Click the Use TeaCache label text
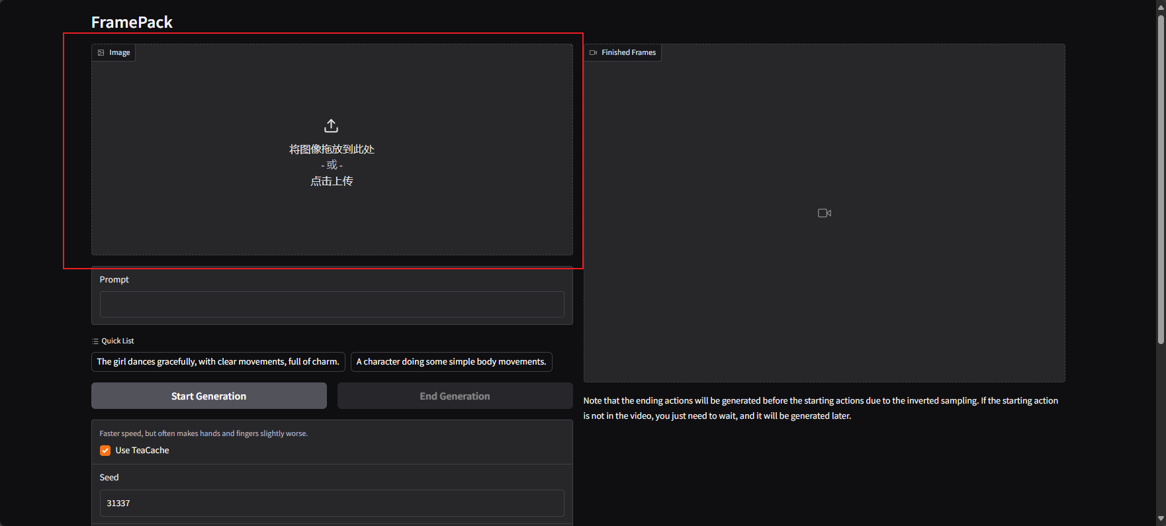1166x526 pixels. pyautogui.click(x=142, y=451)
